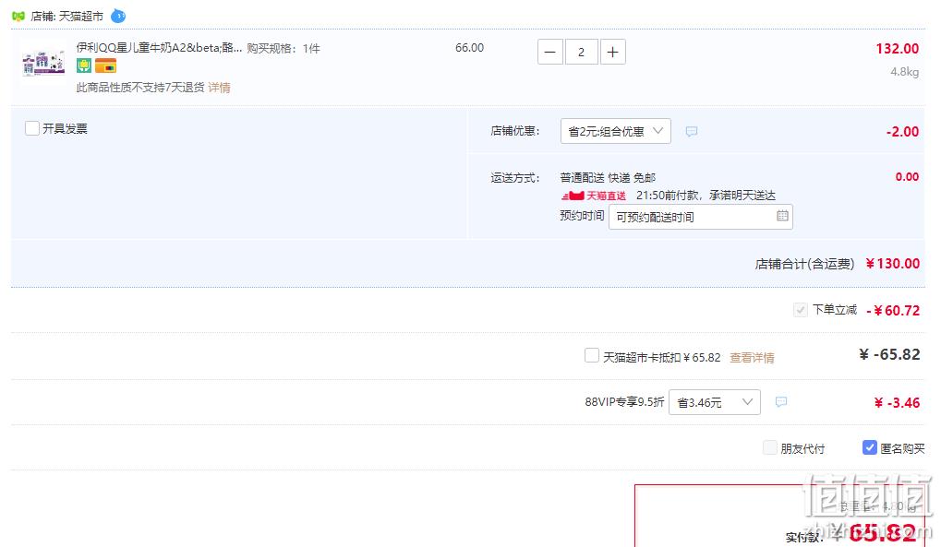Decrease quantity with the minus button
Viewport: 941px width, 547px height.
(549, 53)
